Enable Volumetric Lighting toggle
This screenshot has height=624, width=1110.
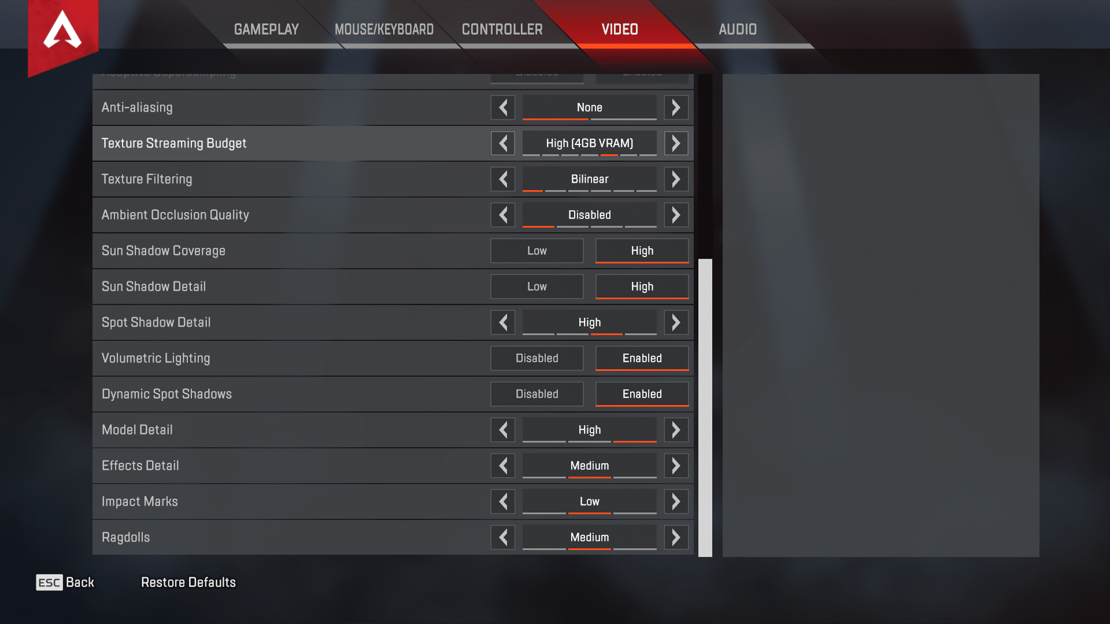[x=641, y=358]
